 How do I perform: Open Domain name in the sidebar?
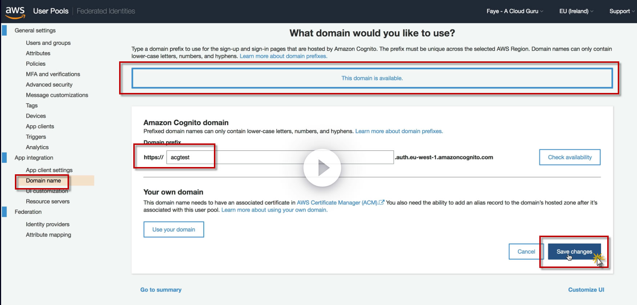43,180
